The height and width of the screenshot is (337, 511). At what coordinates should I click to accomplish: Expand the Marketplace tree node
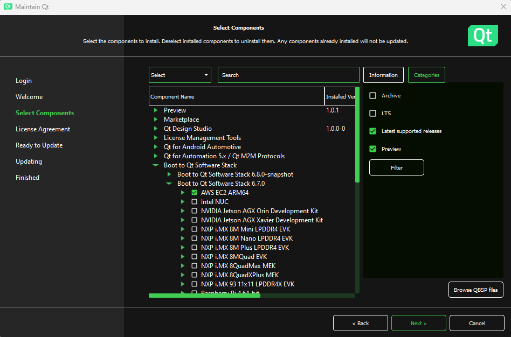156,120
